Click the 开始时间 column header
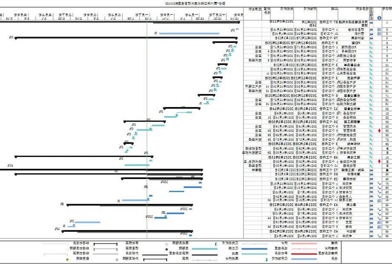The height and width of the screenshot is (264, 392). click(310, 9)
